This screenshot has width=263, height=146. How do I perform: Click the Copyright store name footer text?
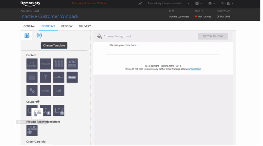point(163,66)
